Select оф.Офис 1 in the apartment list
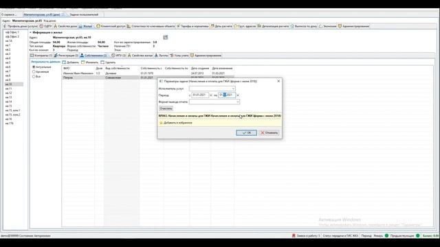Image resolution: width=440 pixels, height=247 pixels. pos(12,32)
